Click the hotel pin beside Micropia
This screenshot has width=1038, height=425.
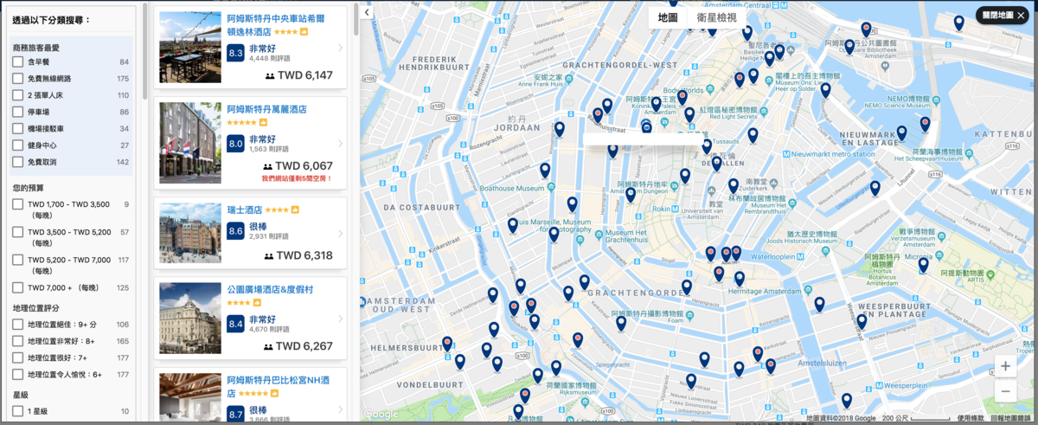tap(923, 265)
